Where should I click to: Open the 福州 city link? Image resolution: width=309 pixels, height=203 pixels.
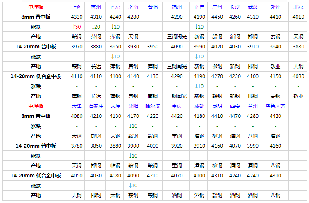(x=177, y=7)
